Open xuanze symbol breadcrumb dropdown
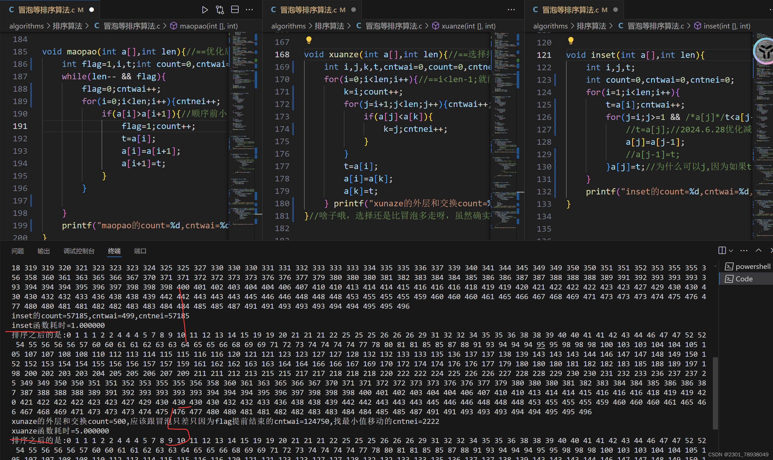Viewport: 773px width, 460px height. pyautogui.click(x=468, y=26)
